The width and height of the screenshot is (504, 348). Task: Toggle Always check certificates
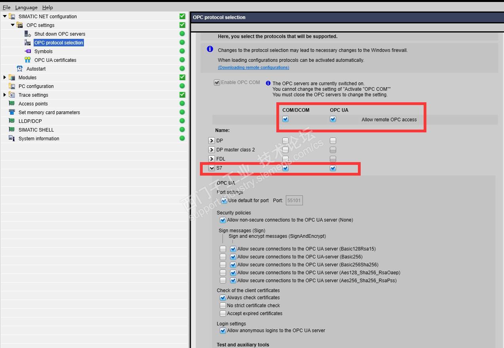[223, 298]
